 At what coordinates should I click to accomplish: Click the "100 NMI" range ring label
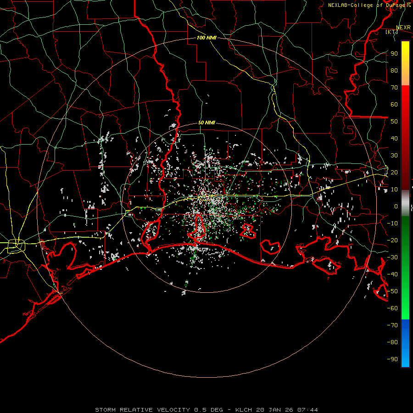pos(206,38)
